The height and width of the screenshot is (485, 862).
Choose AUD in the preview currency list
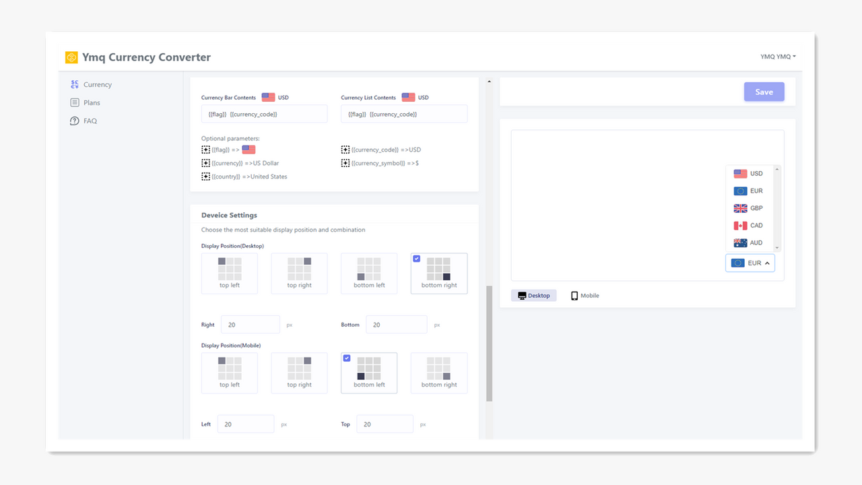pyautogui.click(x=749, y=243)
